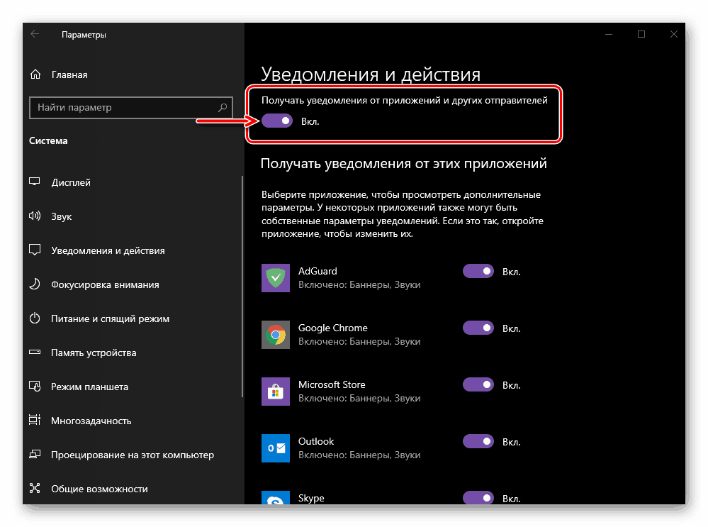Open Фокусировка внимания section
Screen dimensions: 708x527
[105, 284]
